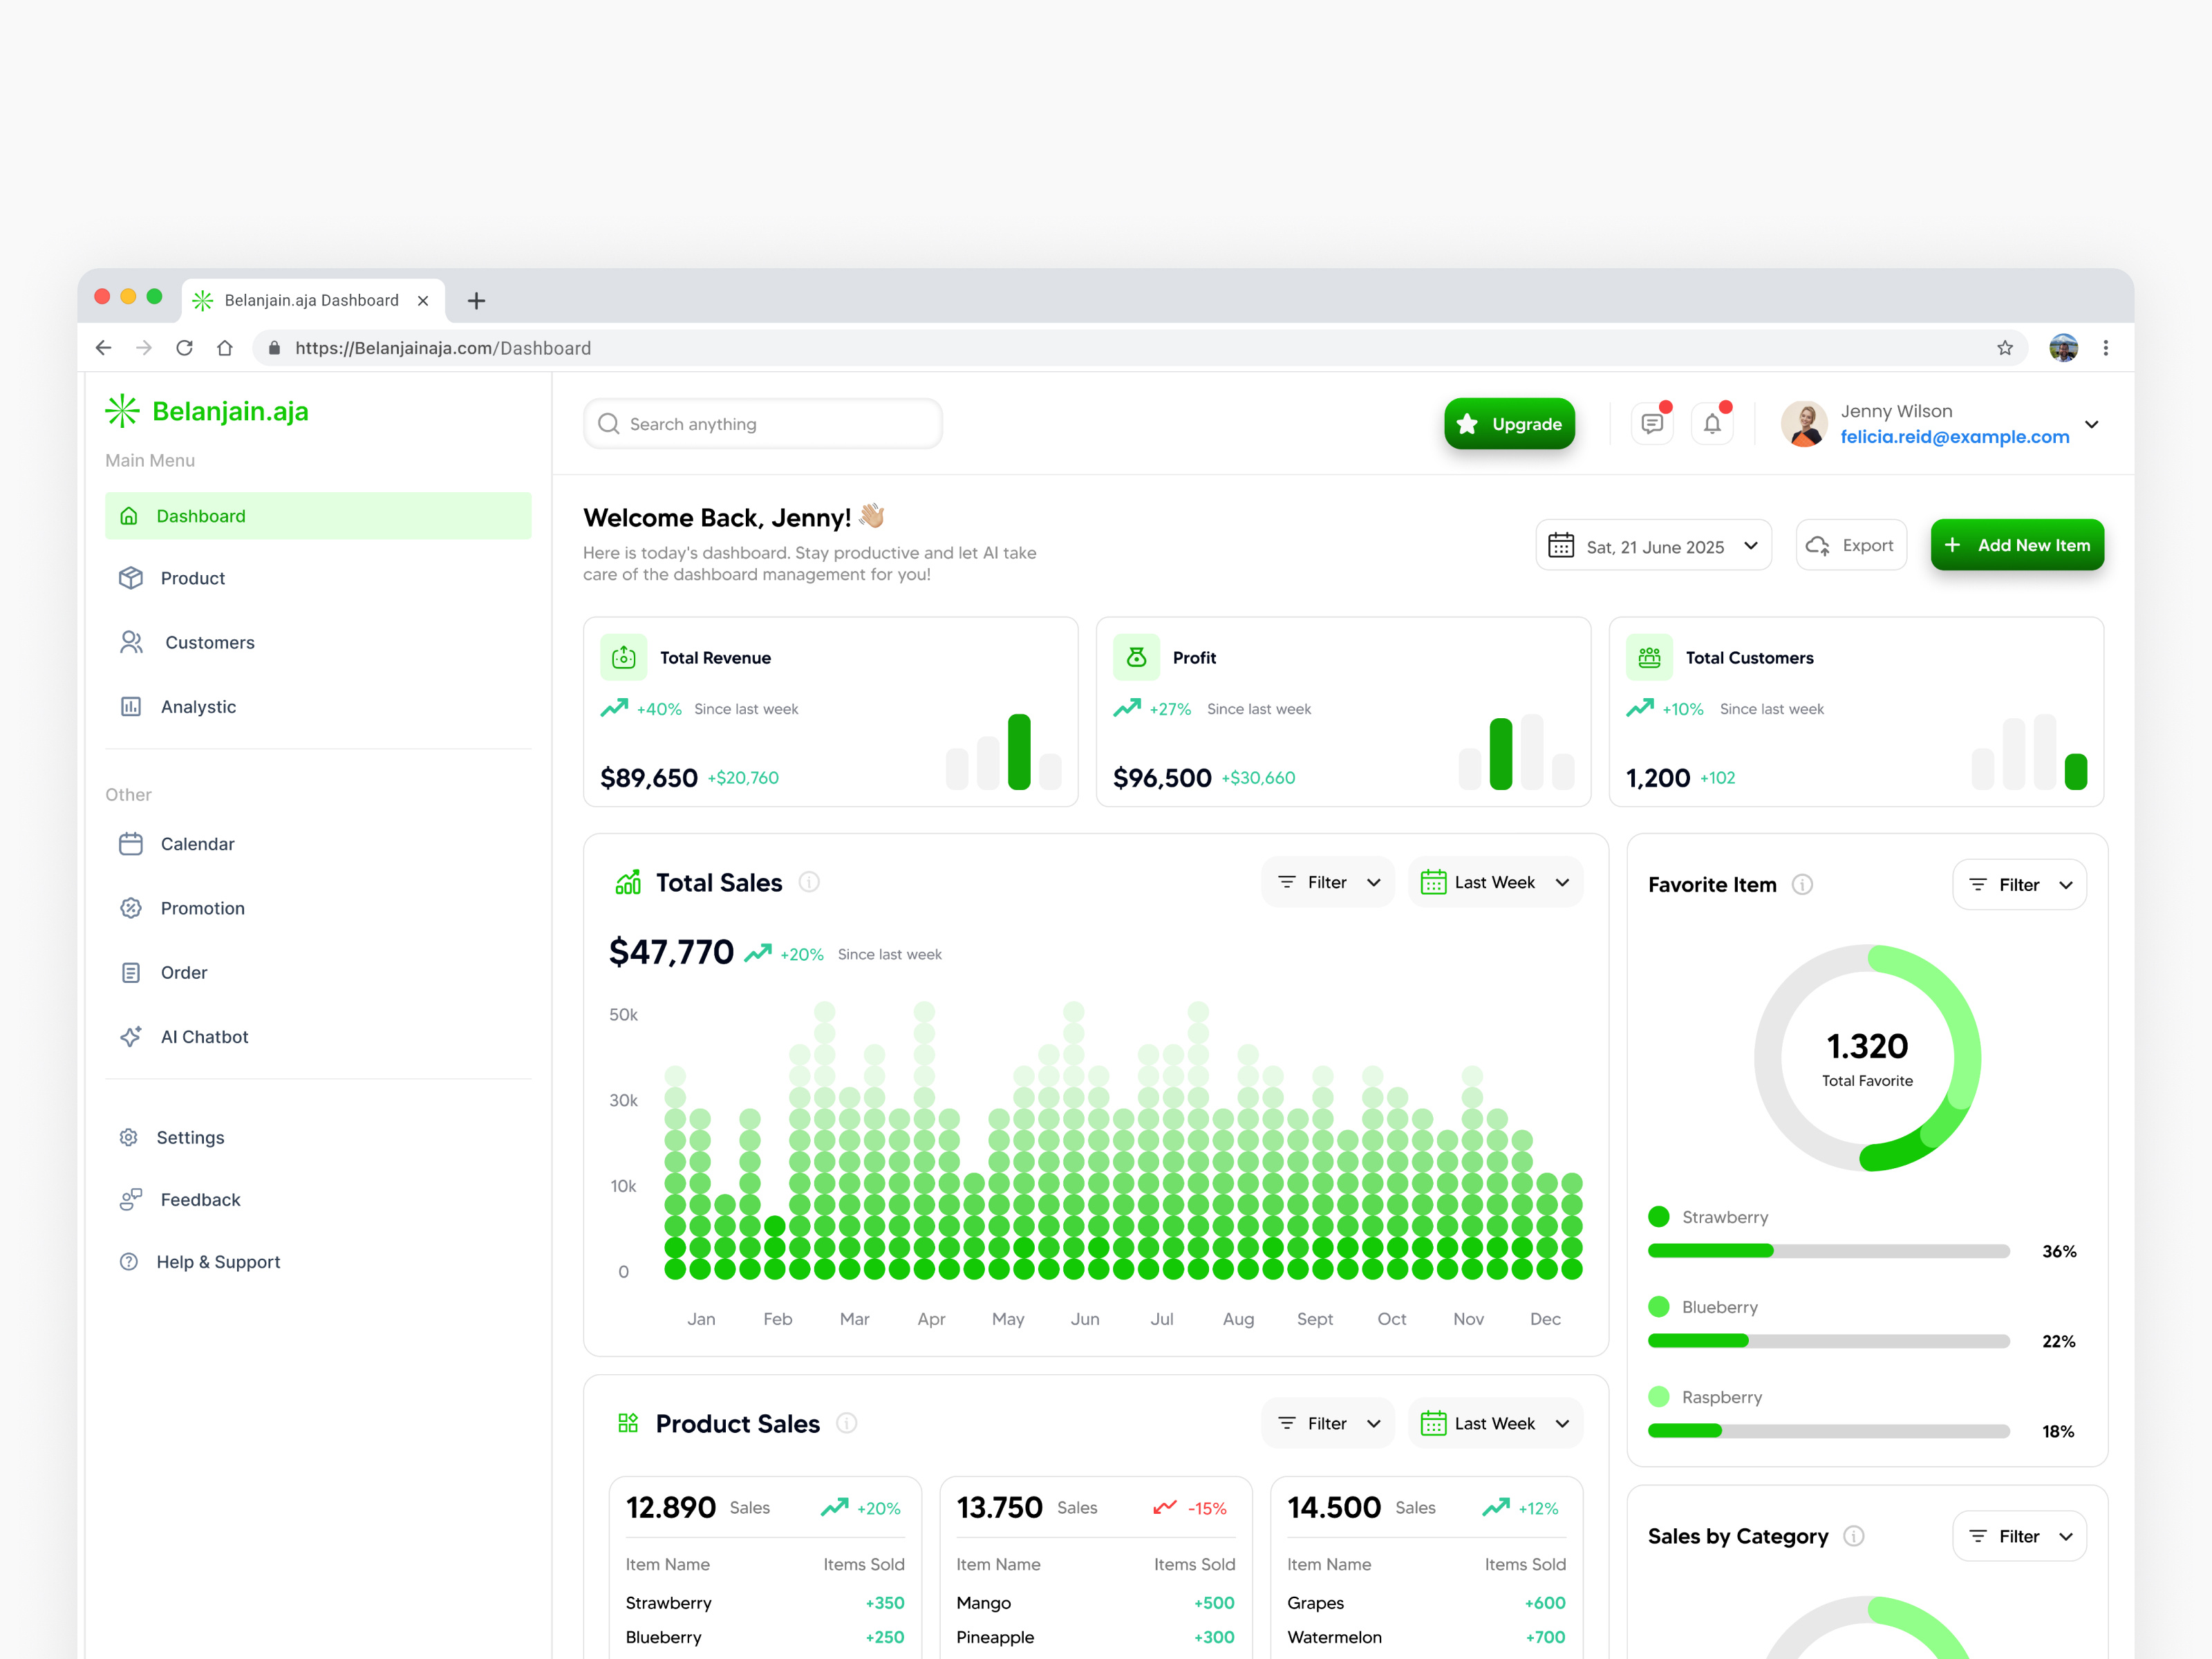The height and width of the screenshot is (1659, 2212).
Task: Click the browser reload icon
Action: (184, 348)
